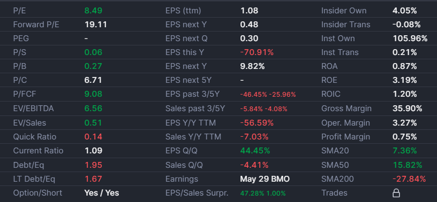Open the ROIC metric label
The image size is (437, 202).
pyautogui.click(x=331, y=94)
